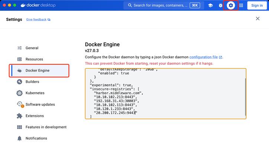Click the Extensions puzzle piece icon
This screenshot has width=269, height=148.
click(x=19, y=116)
